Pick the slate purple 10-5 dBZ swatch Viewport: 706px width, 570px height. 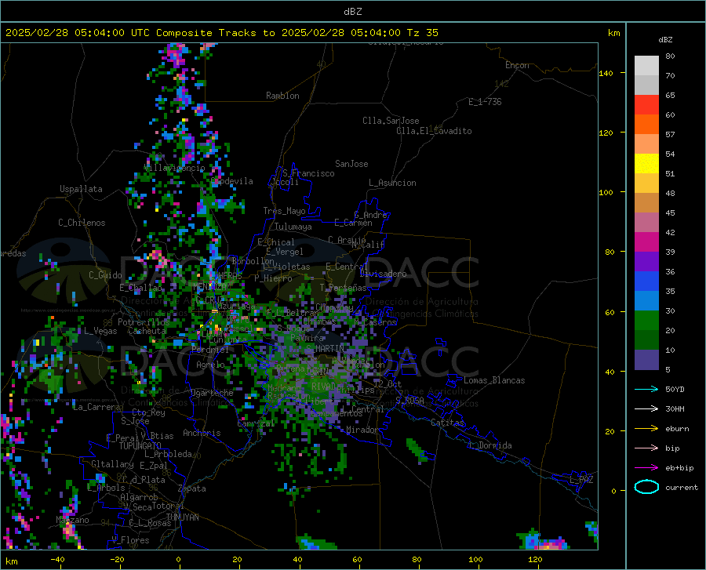tap(646, 360)
